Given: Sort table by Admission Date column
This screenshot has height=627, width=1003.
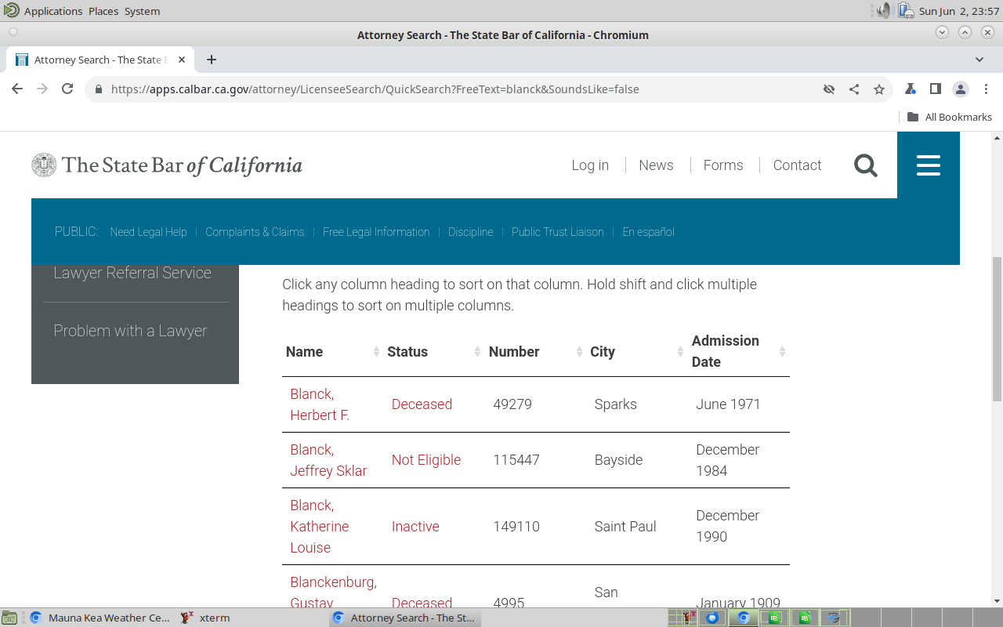Looking at the screenshot, I should (739, 352).
